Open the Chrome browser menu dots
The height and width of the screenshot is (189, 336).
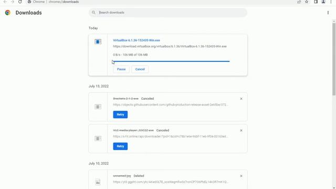(331, 2)
